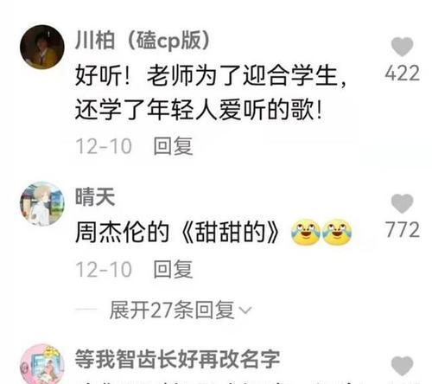
Task: Reply to 川柏's comment with 回复
Action: pyautogui.click(x=173, y=146)
